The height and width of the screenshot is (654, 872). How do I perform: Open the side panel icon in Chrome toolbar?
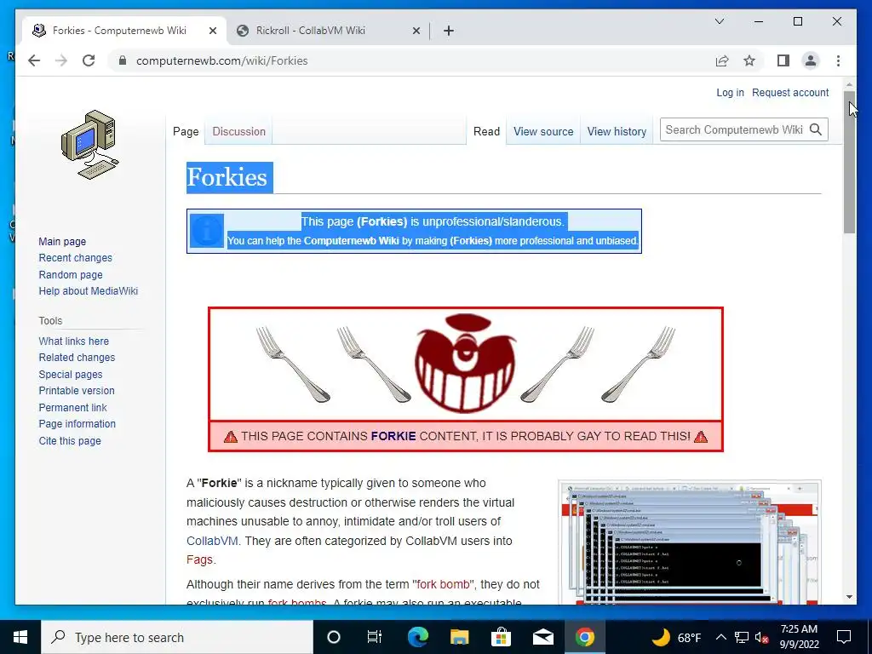point(783,60)
